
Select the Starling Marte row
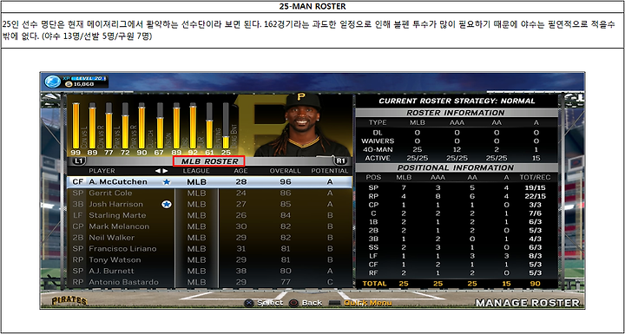click(210, 215)
